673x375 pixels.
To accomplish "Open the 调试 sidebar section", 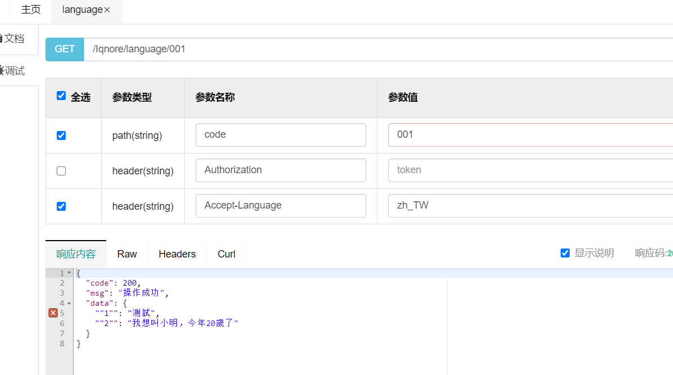I will [13, 71].
